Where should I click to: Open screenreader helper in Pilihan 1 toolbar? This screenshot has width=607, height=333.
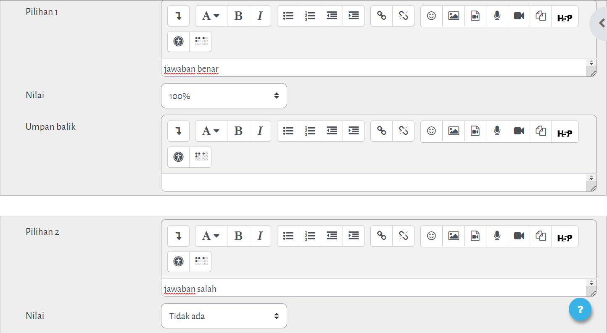201,42
